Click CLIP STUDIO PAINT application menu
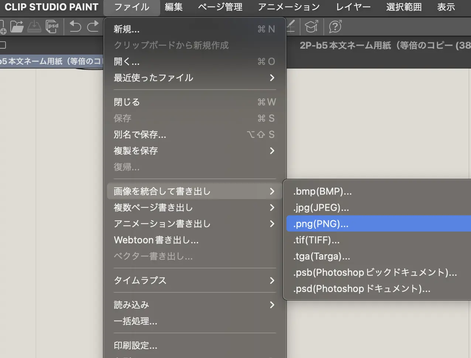Image resolution: width=471 pixels, height=358 pixels. click(x=51, y=7)
